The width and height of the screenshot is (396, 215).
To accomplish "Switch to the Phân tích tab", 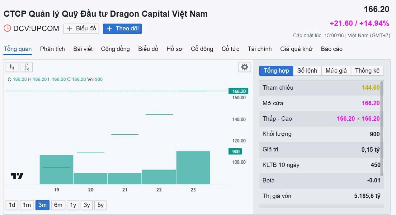I will [x=52, y=49].
